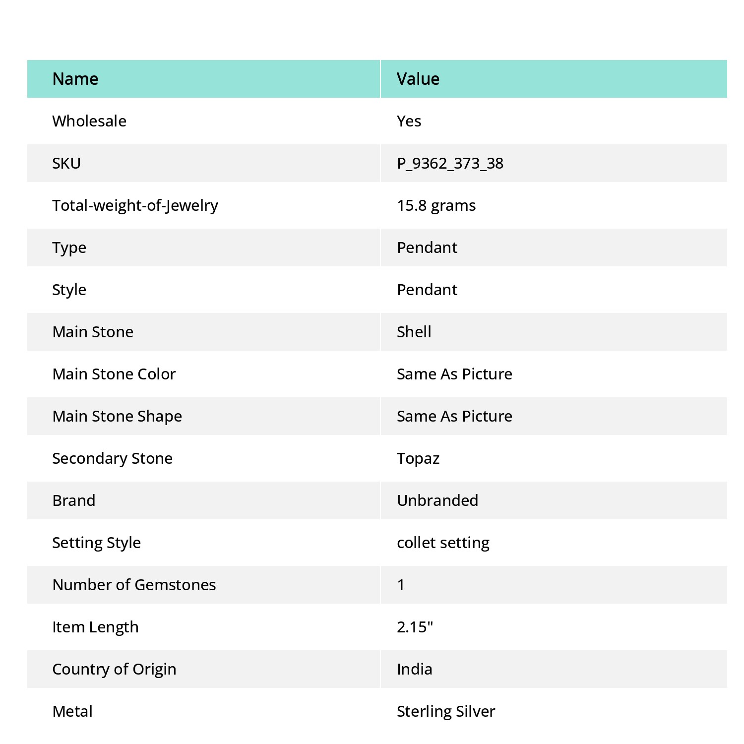Click the Main Stone Color label

point(114,374)
